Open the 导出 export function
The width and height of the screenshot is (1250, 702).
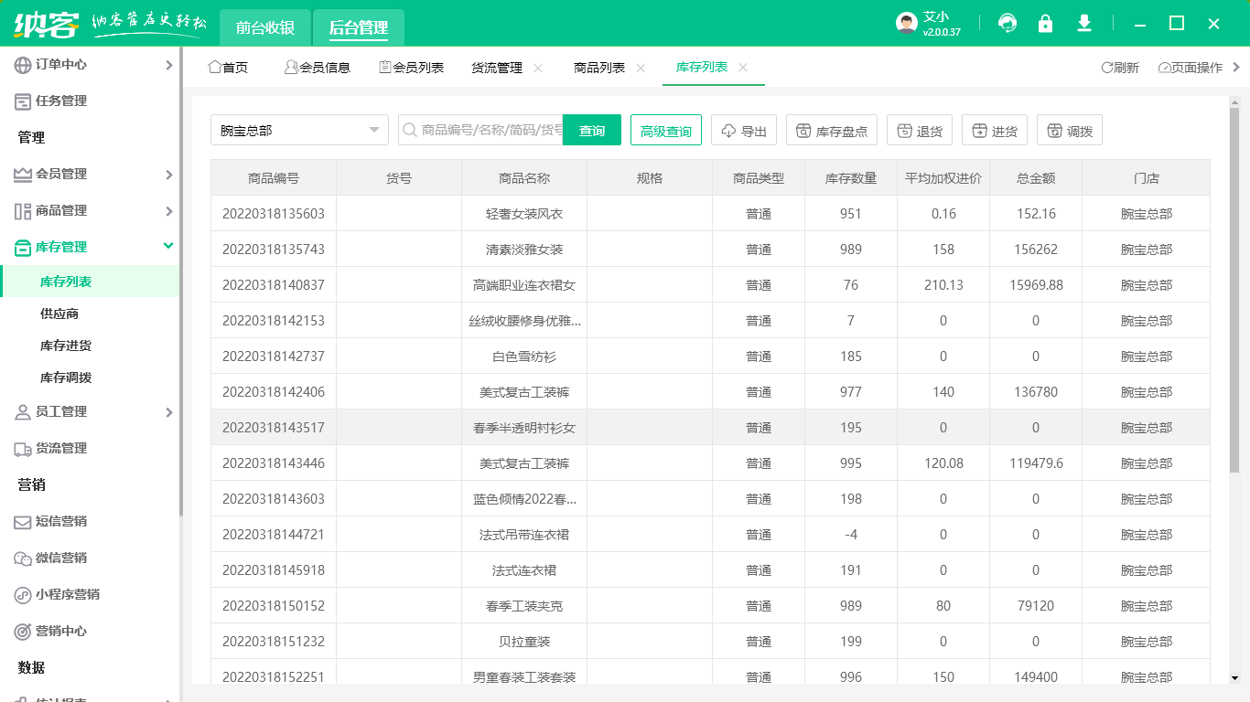744,129
